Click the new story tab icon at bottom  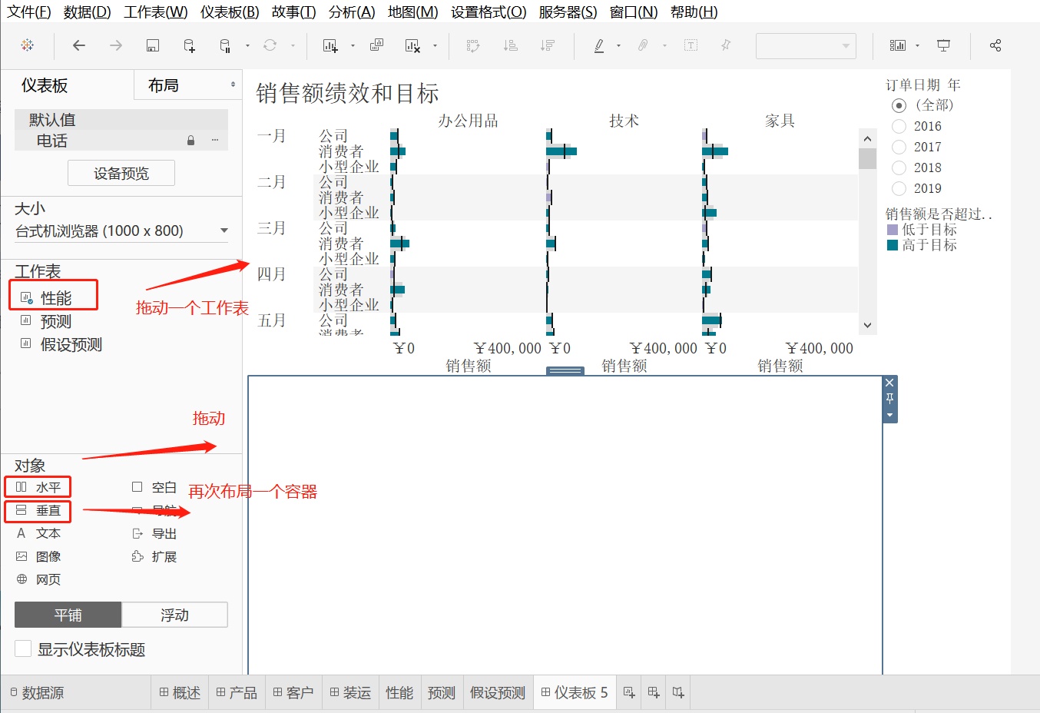678,692
